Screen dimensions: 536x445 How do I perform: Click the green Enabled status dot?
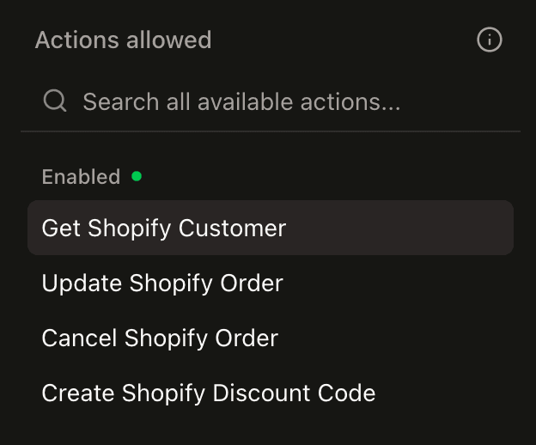tap(136, 176)
